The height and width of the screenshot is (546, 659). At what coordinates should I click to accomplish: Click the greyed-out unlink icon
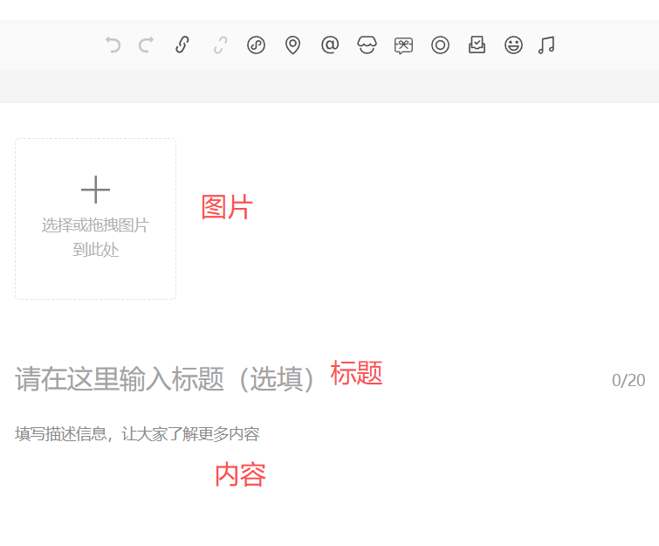tap(221, 45)
